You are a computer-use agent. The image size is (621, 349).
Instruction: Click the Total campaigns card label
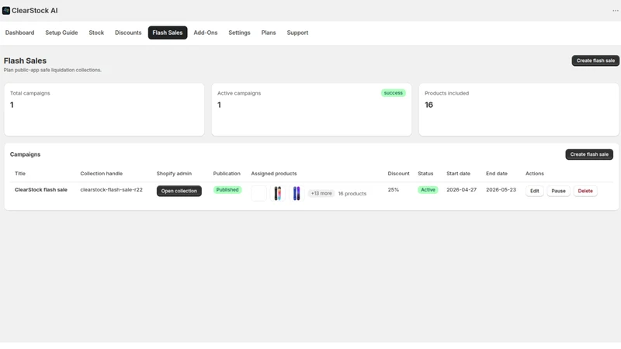[30, 93]
